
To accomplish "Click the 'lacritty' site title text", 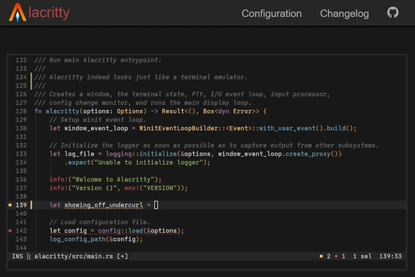I will (49, 12).
